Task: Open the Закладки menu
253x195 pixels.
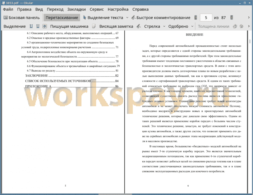Action: click(x=76, y=9)
